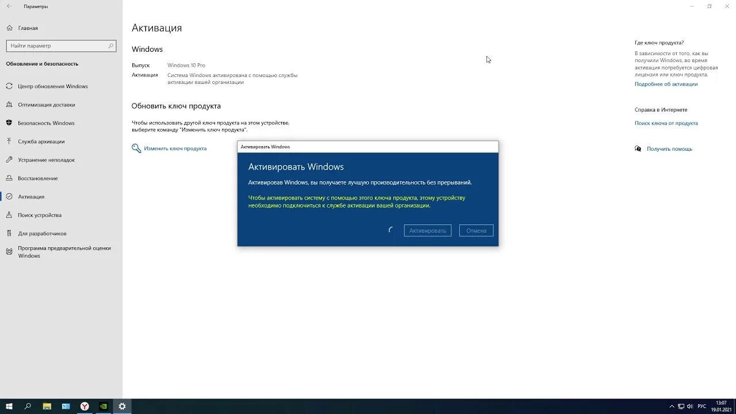Open taskbar search magnifier
This screenshot has height=414, width=736.
click(28, 406)
